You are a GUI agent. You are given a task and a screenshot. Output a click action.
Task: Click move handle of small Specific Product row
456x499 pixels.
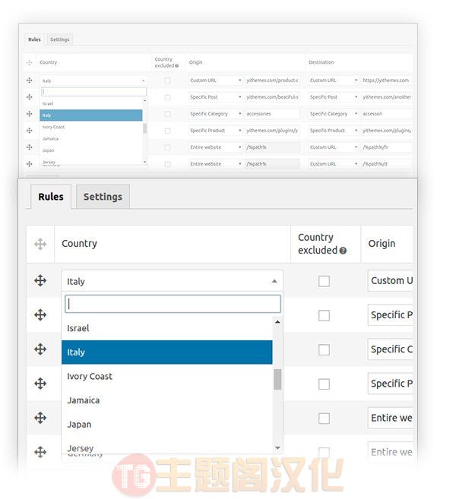(x=30, y=131)
